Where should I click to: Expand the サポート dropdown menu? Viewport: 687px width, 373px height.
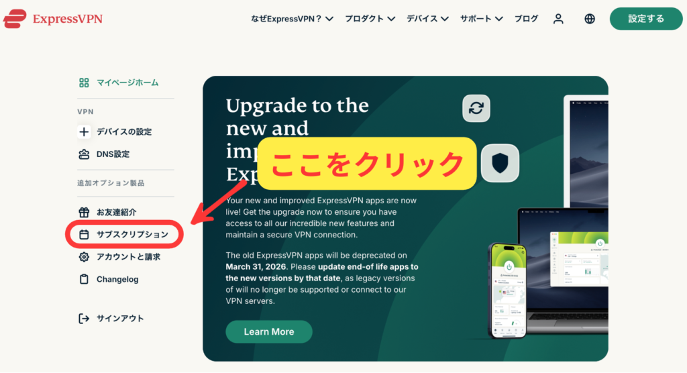[482, 19]
